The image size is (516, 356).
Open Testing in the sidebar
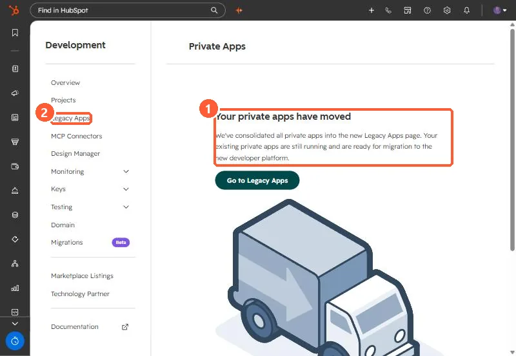point(61,207)
